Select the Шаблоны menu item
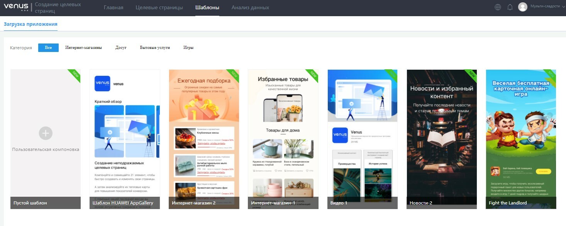Image resolution: width=566 pixels, height=226 pixels. (207, 8)
